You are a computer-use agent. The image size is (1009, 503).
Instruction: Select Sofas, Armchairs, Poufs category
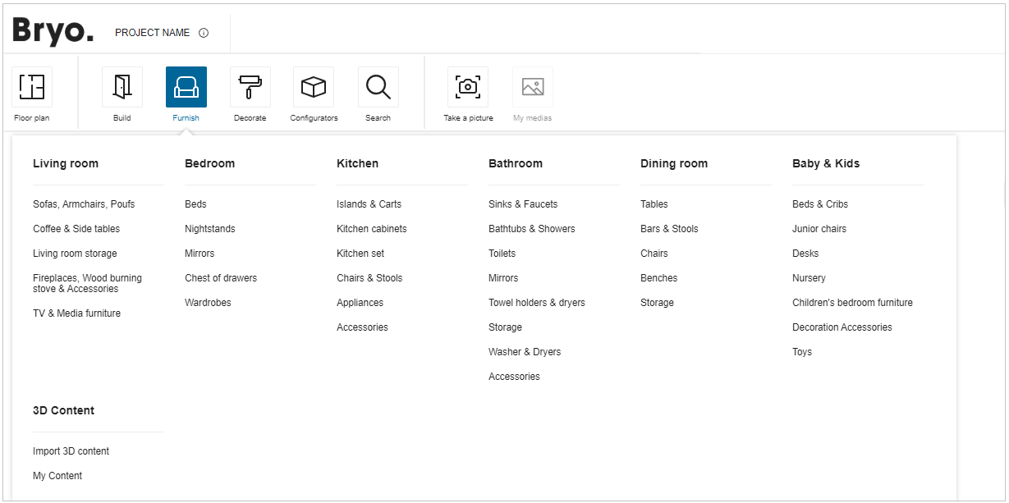84,204
